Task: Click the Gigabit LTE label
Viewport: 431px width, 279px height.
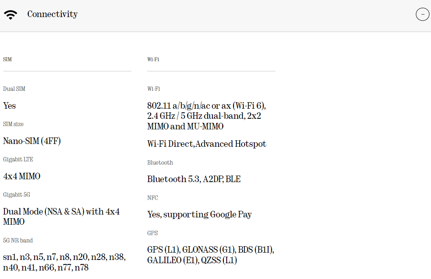Action: 18,159
